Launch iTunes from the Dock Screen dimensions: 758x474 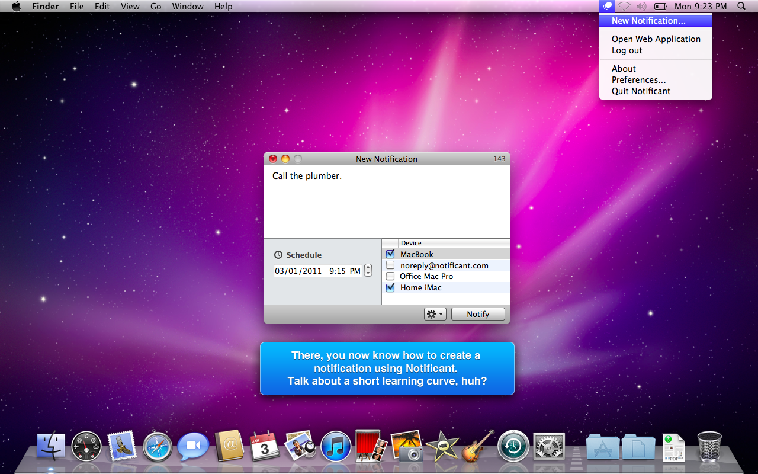coord(336,447)
